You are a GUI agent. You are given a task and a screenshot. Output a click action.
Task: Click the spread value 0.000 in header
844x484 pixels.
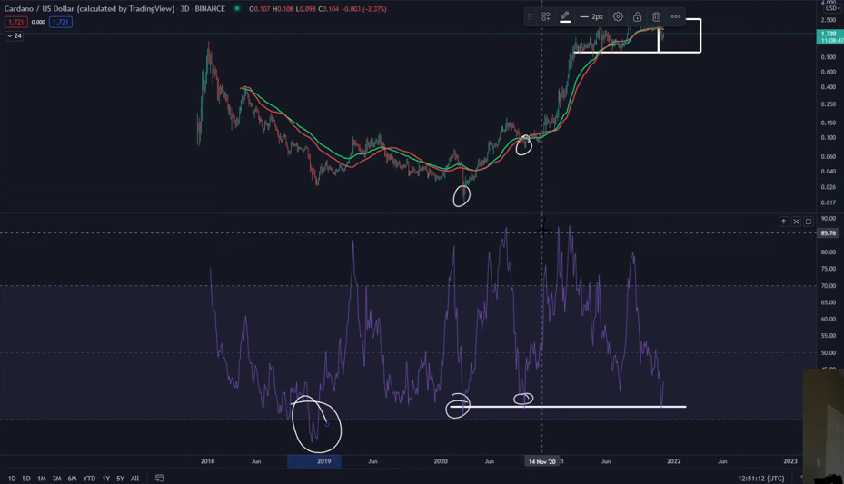(38, 22)
